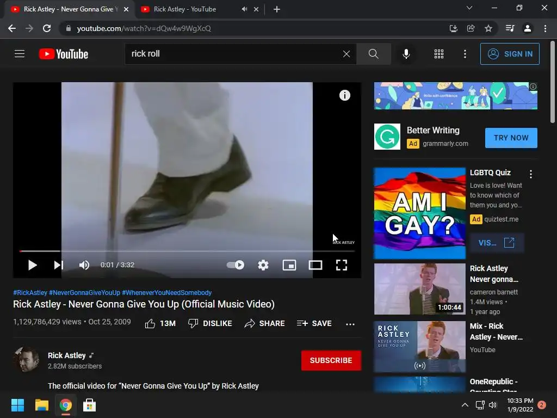Image resolution: width=557 pixels, height=418 pixels.
Task: Subscribe to Rick Astley channel
Action: 331,360
